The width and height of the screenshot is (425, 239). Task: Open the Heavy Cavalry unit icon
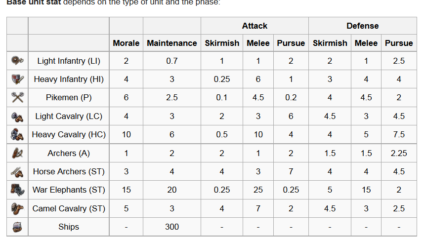pyautogui.click(x=17, y=134)
